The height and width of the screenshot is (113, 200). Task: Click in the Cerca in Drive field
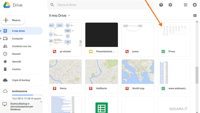coord(100,5)
